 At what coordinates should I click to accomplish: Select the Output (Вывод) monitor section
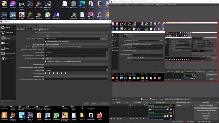coord(8,38)
